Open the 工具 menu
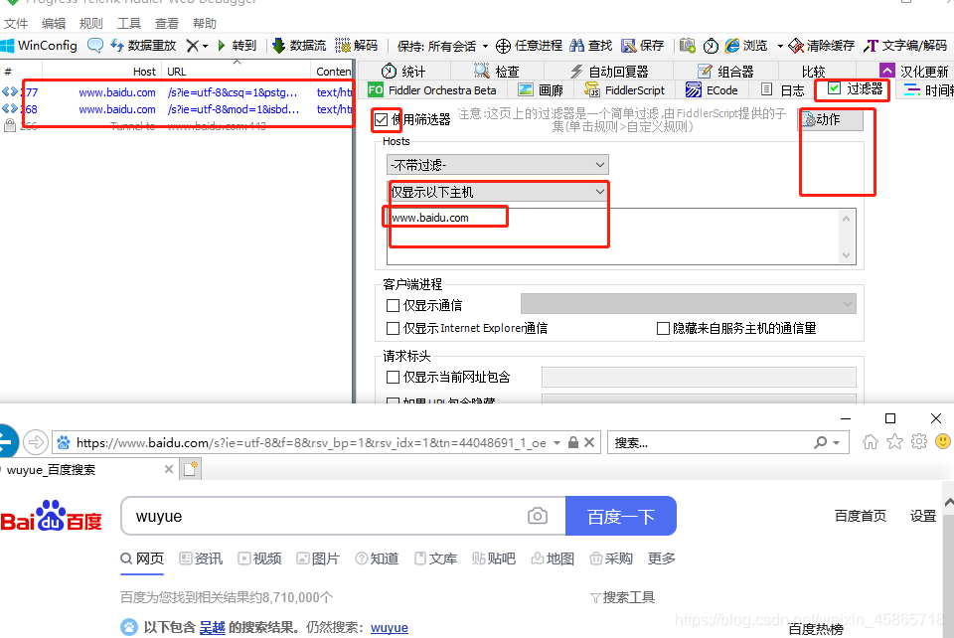This screenshot has height=638, width=954. 129,23
